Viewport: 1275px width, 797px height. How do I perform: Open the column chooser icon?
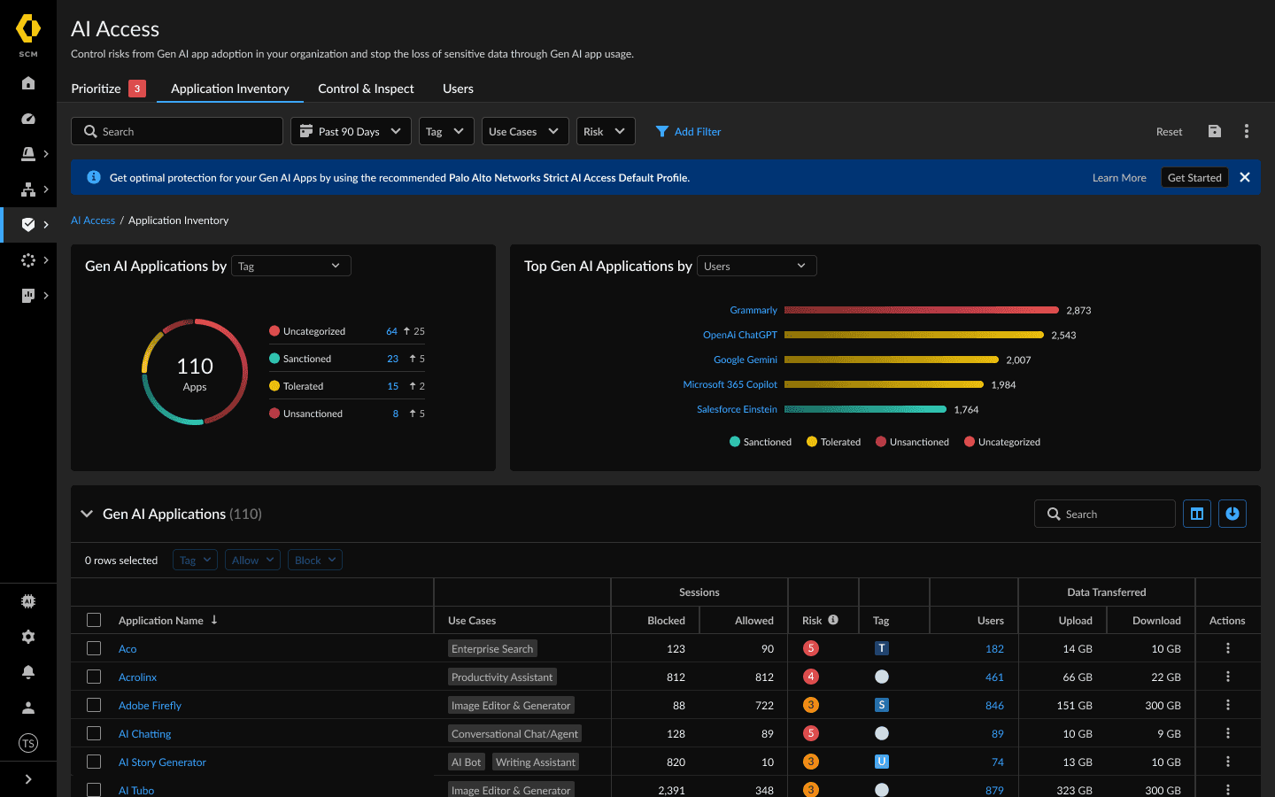click(x=1197, y=514)
